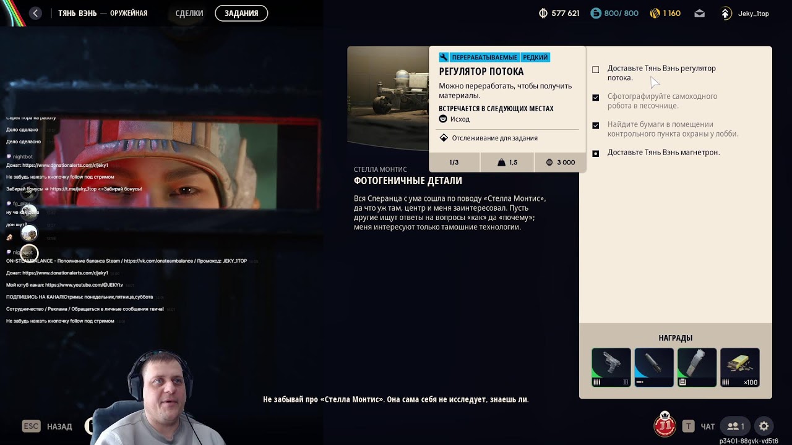This screenshot has height=445, width=792.
Task: Click the Доставьте Тянь Вэнь магнетрон text
Action: click(x=663, y=153)
